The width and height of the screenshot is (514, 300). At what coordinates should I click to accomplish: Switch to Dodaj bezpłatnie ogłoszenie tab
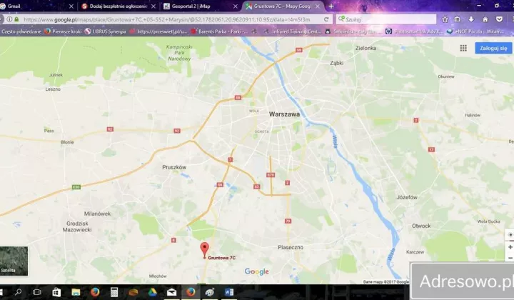pos(118,6)
